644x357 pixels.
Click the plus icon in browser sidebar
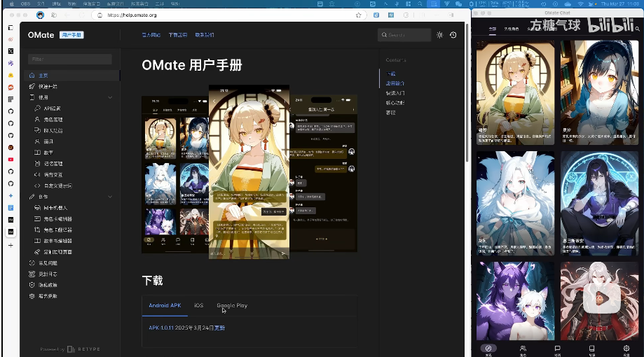tap(11, 246)
